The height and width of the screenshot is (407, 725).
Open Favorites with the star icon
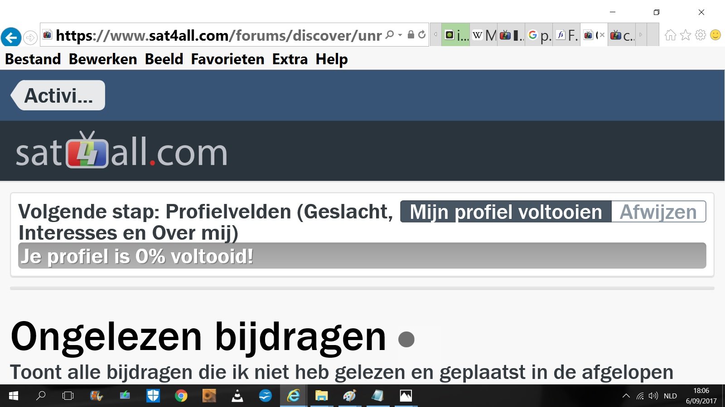tap(686, 35)
